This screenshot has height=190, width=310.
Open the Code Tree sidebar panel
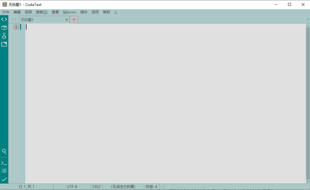4,19
